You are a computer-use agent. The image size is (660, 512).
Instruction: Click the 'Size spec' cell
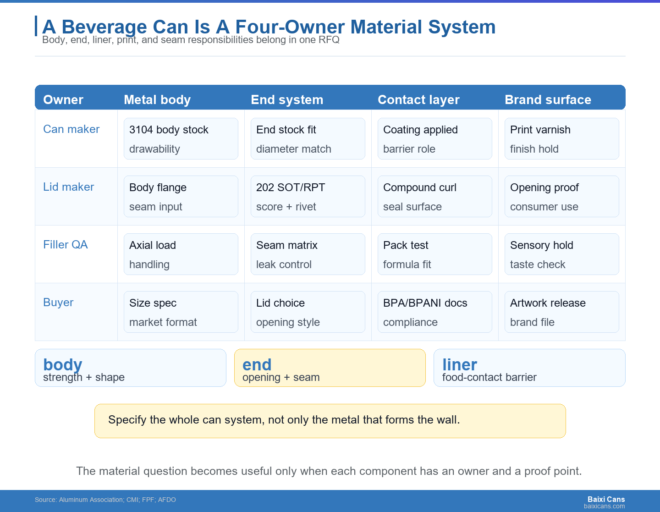coord(181,312)
